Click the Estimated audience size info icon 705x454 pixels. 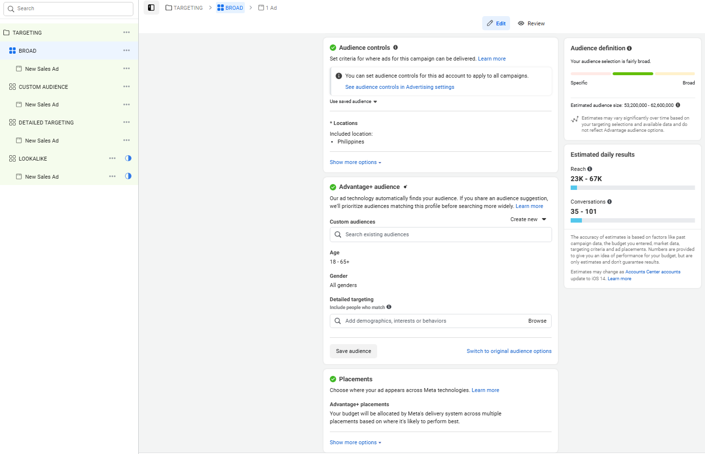pos(678,105)
